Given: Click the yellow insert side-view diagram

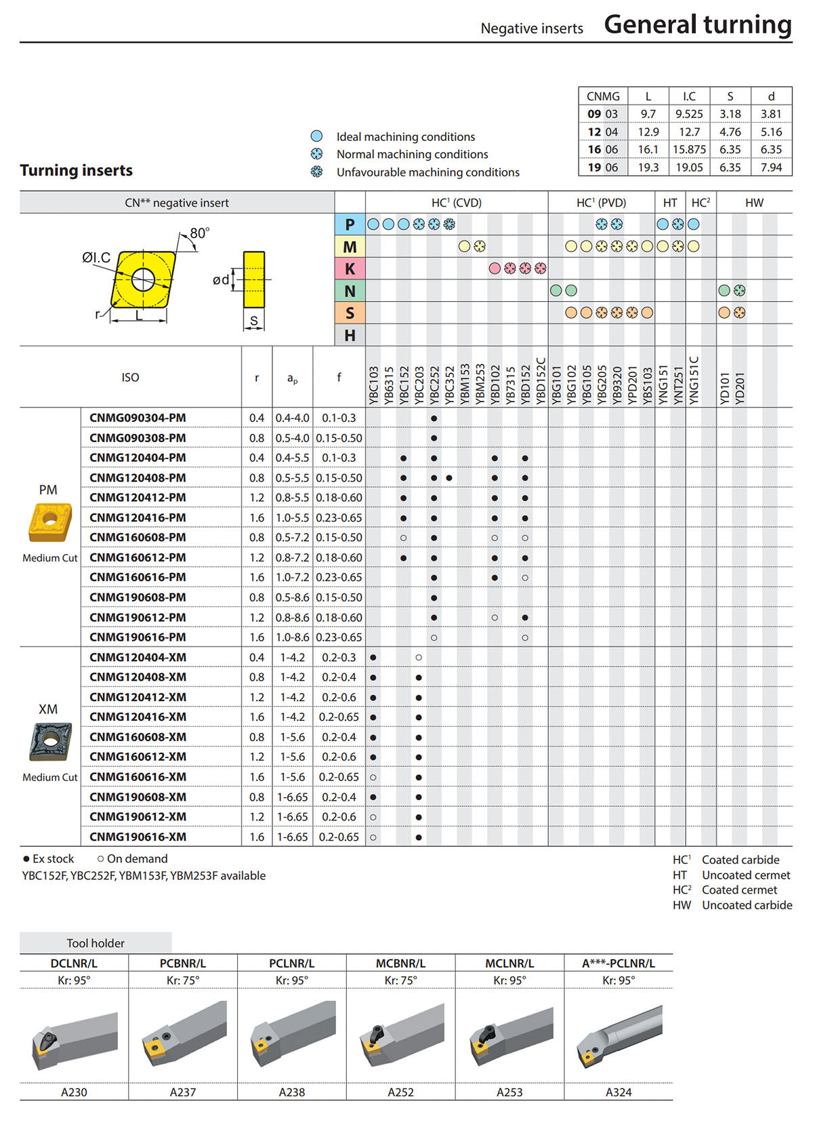Looking at the screenshot, I should (x=254, y=279).
